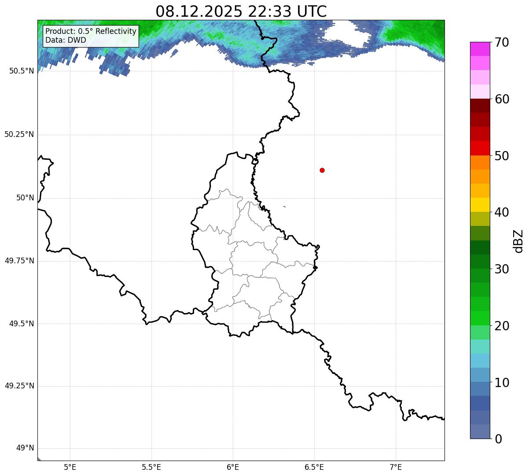Viewport: 529px width, 476px height.
Task: Click the 49.5°N latitude label
Action: 22,324
